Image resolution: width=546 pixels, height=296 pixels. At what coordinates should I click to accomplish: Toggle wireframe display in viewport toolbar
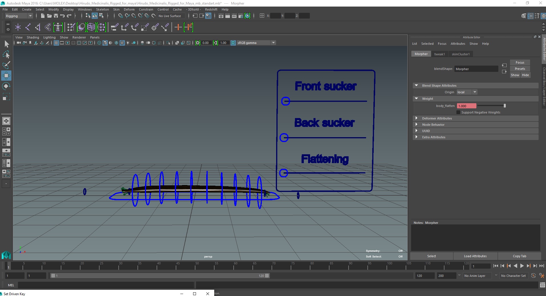pos(99,43)
